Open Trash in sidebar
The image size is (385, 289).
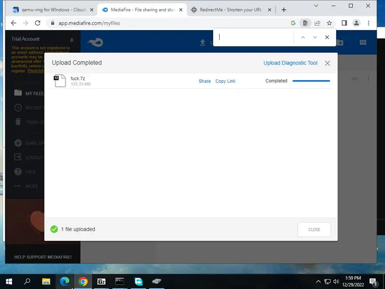pos(29,122)
